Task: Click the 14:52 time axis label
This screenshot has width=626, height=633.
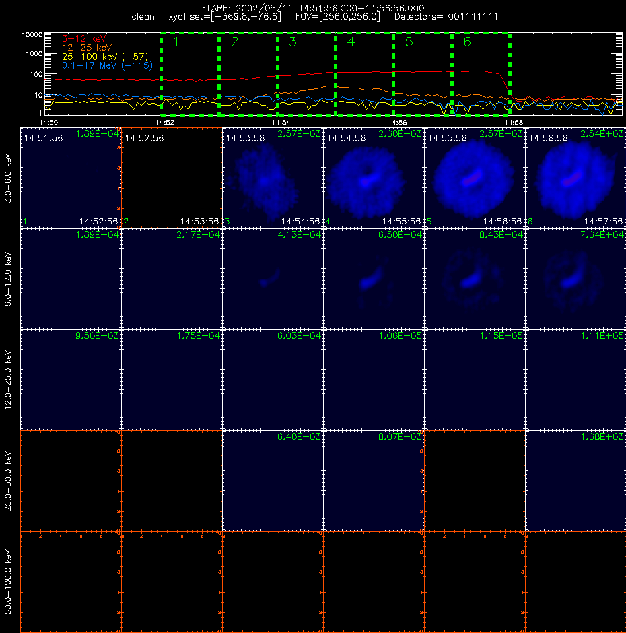Action: 165,122
